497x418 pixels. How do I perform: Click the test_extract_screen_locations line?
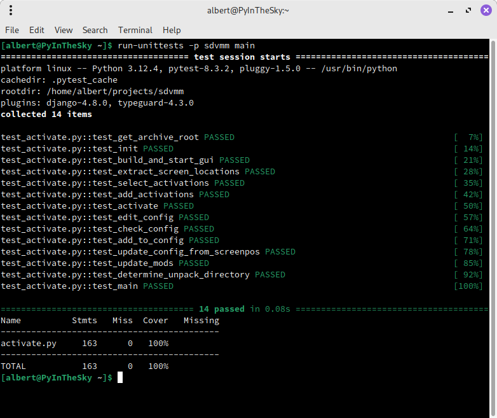(x=138, y=171)
